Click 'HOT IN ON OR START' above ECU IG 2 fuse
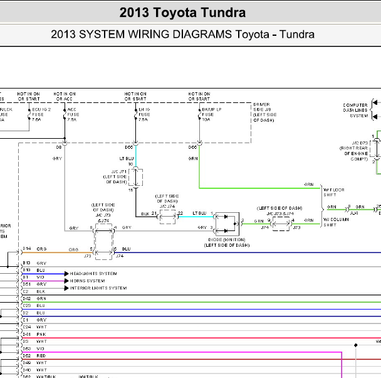 pos(28,97)
